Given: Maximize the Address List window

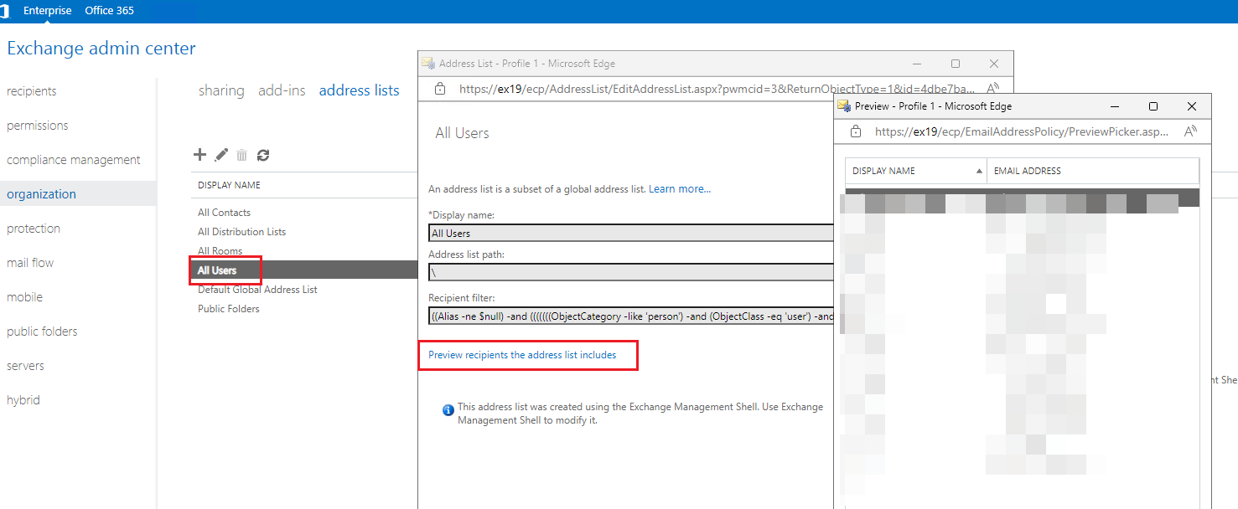Looking at the screenshot, I should (x=956, y=64).
